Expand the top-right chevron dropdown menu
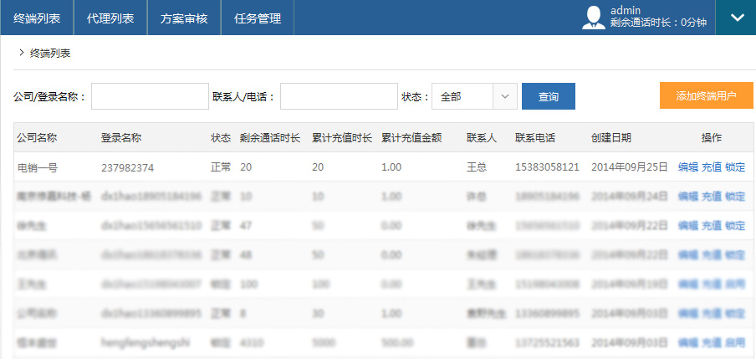Viewport: 756px width, 359px height. click(x=736, y=18)
